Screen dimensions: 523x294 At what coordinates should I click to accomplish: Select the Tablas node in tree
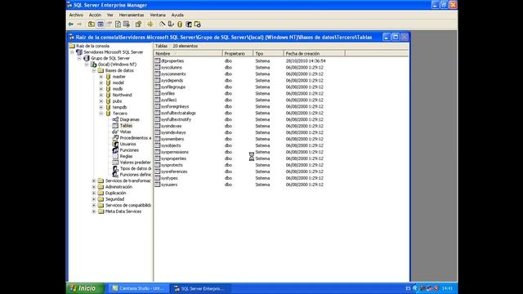(x=126, y=126)
